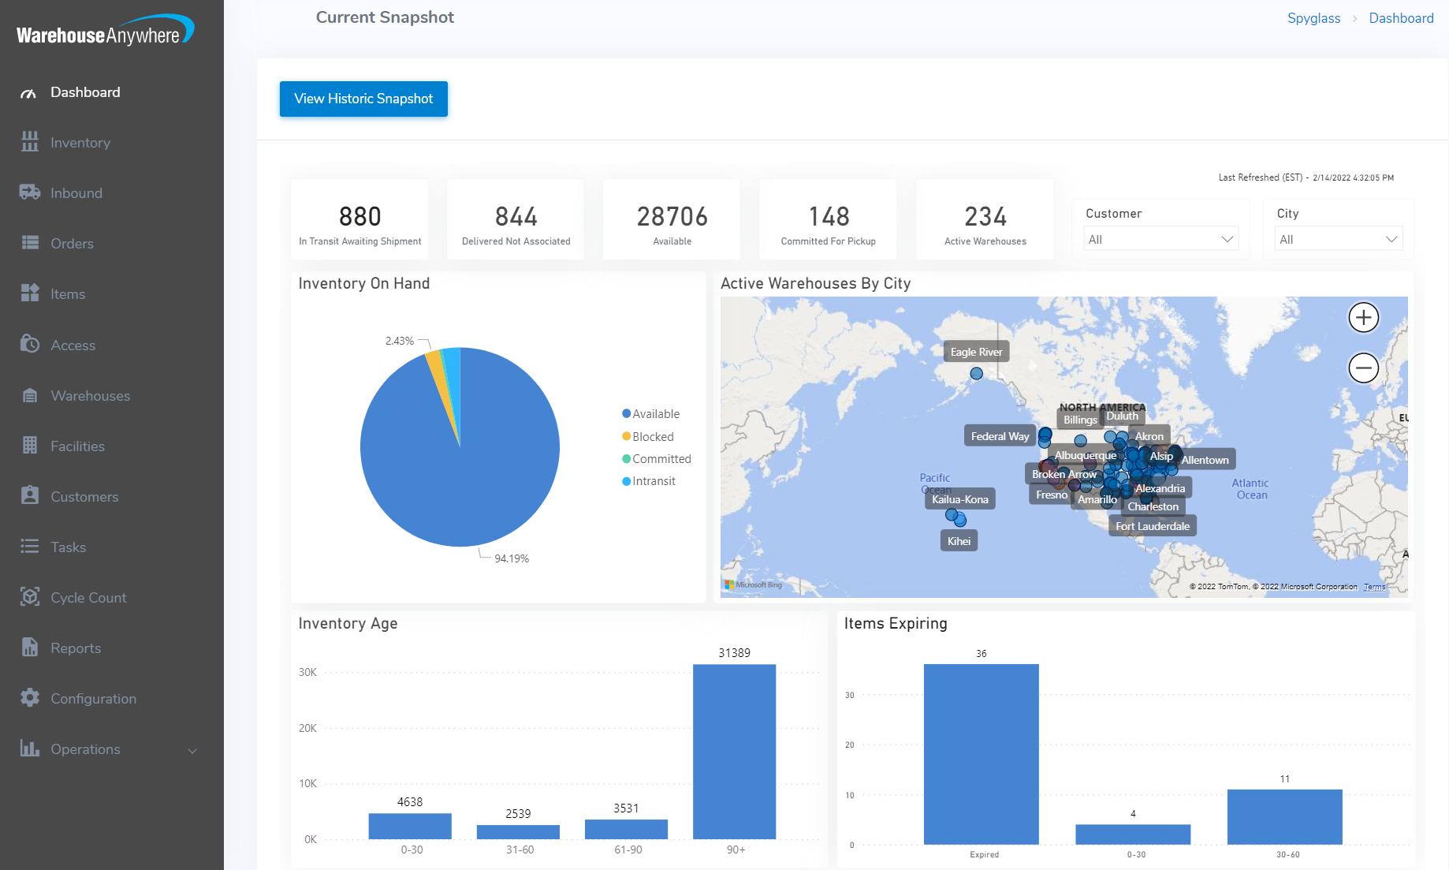Click the Available legend color swatch
The width and height of the screenshot is (1449, 870).
click(625, 413)
